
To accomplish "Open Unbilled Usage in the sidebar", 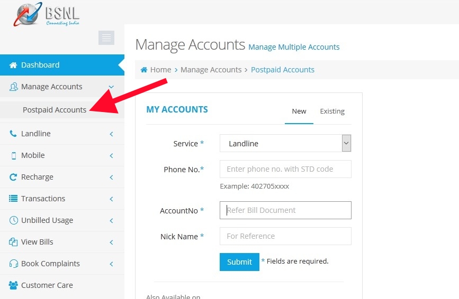I will (x=62, y=220).
